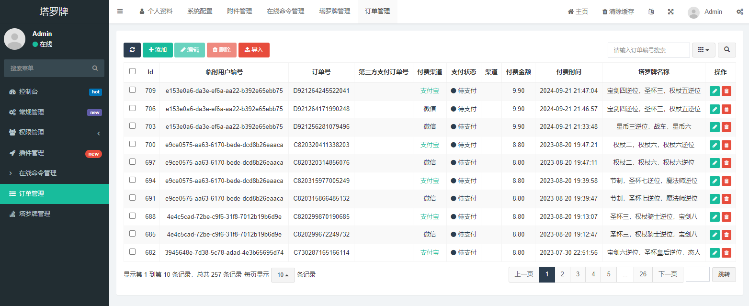Image resolution: width=749 pixels, height=306 pixels.
Task: Delete order row with Id 697
Action: tap(726, 163)
